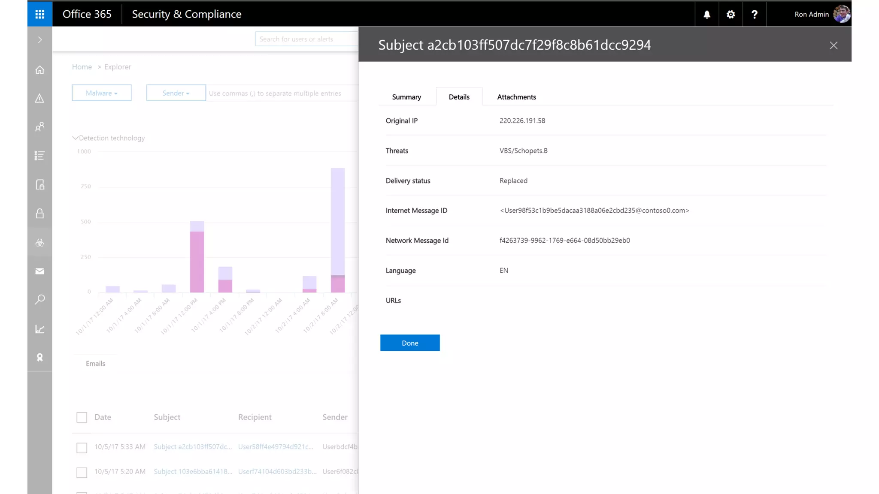Open Search magnifier icon in sidebar
This screenshot has height=494, width=879.
click(40, 299)
